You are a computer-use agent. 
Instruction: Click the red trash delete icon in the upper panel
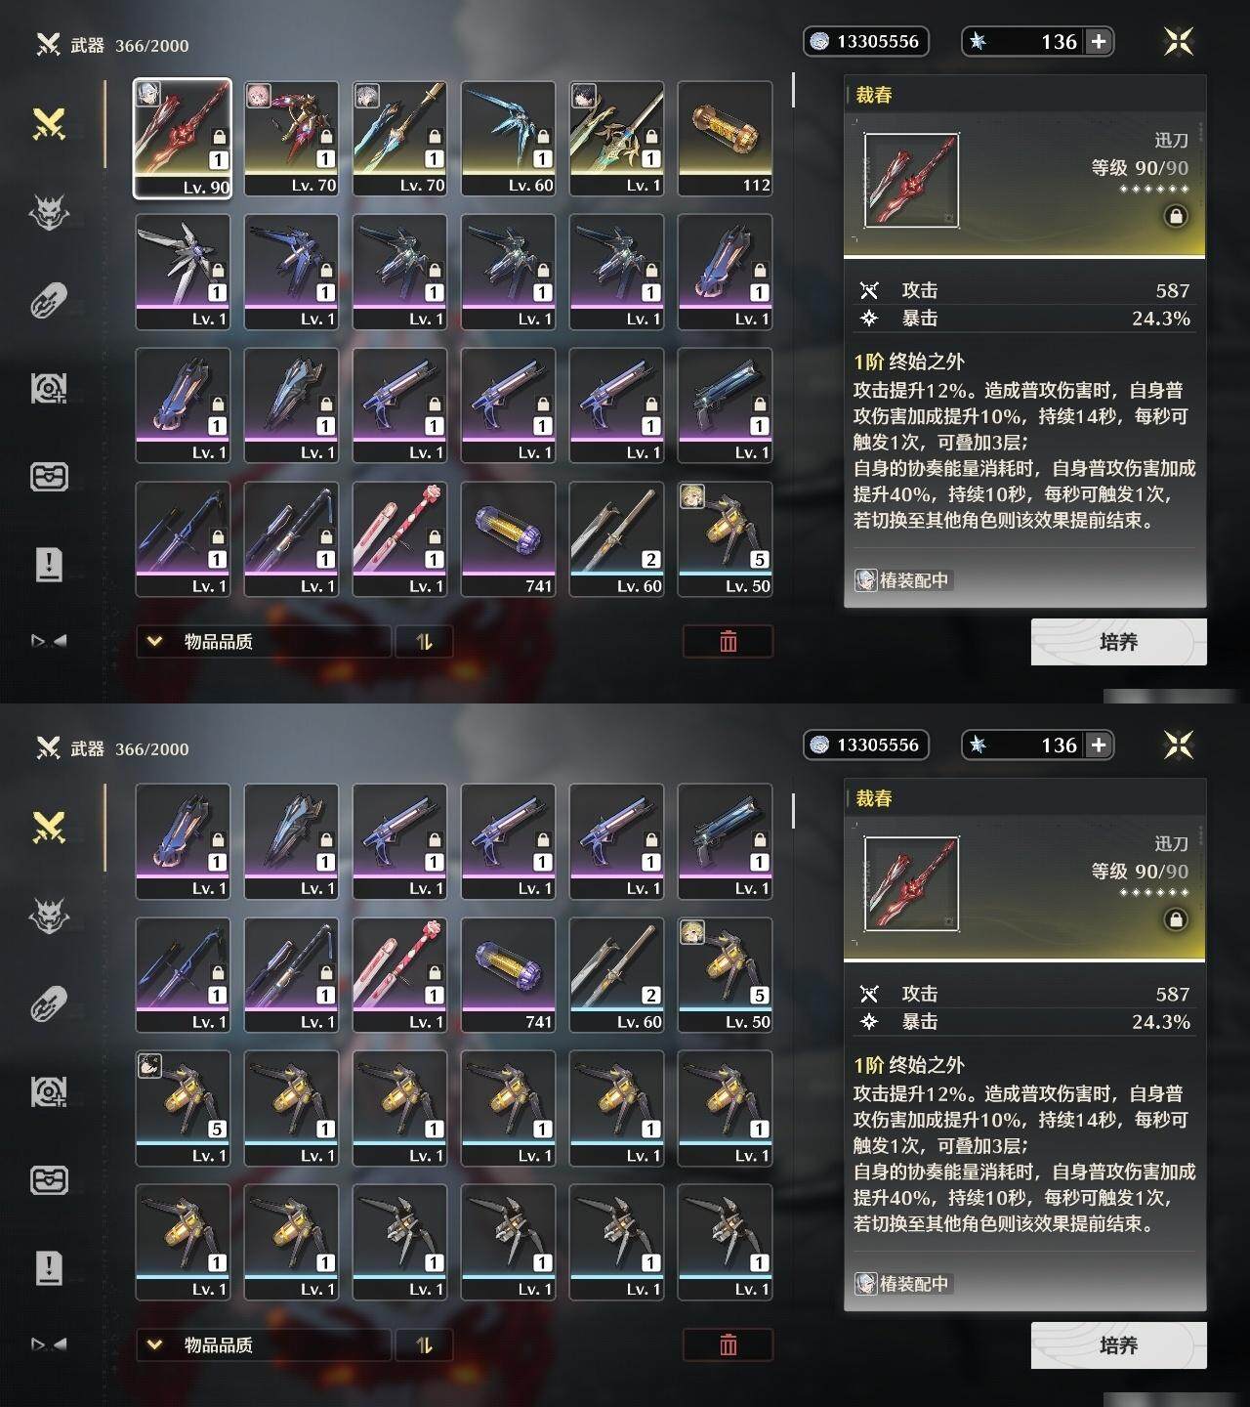click(x=728, y=641)
